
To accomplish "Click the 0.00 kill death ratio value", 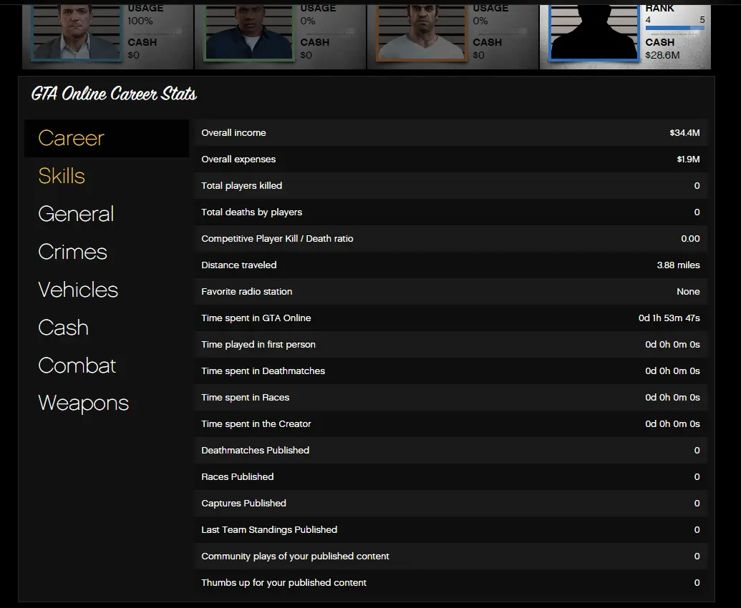I will coord(690,238).
